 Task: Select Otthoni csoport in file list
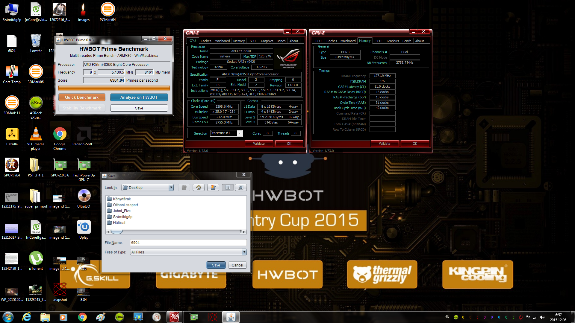[123, 205]
